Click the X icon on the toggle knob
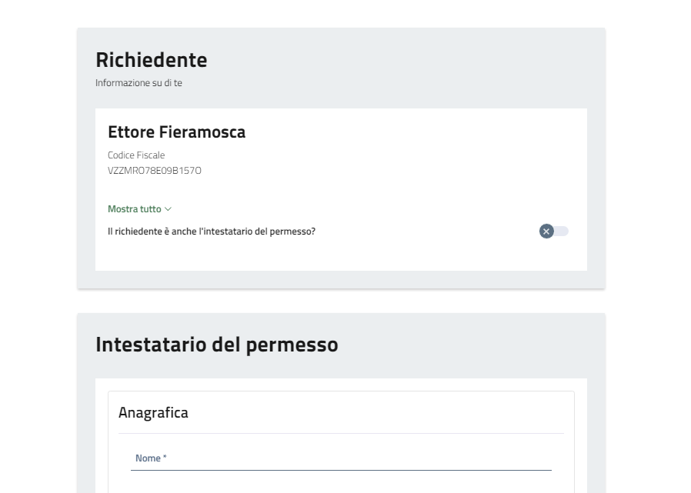The width and height of the screenshot is (691, 493). [546, 232]
